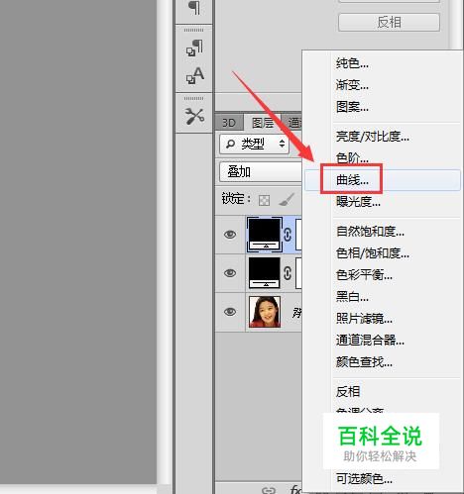Image resolution: width=464 pixels, height=494 pixels.
Task: Open the Paragraph panel icon
Action: click(x=194, y=8)
